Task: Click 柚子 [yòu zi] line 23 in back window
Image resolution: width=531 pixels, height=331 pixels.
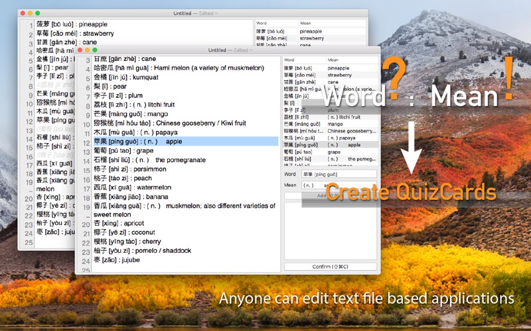Action: click(55, 223)
